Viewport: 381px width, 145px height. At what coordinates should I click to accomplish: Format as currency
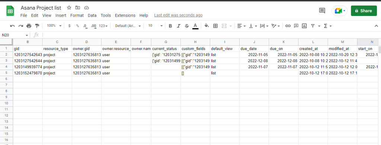point(69,26)
